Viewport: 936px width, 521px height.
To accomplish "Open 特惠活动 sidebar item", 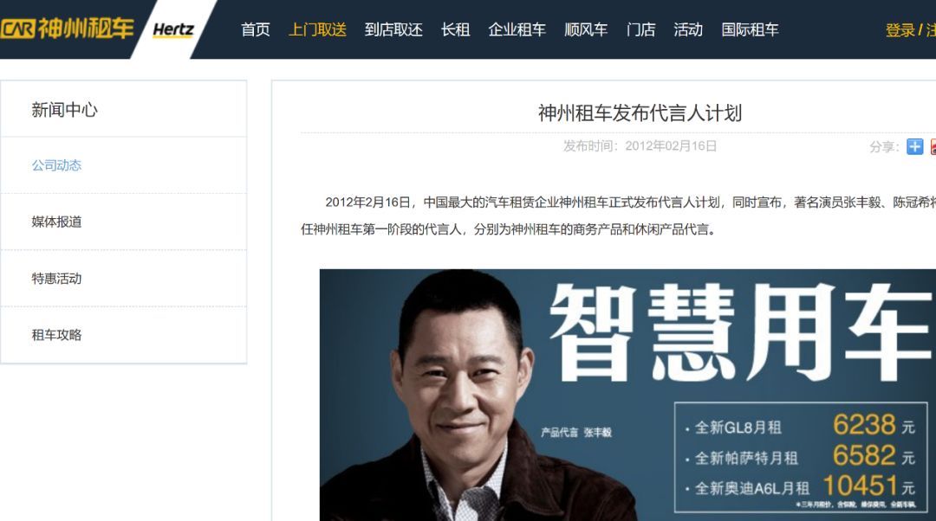I will [56, 279].
